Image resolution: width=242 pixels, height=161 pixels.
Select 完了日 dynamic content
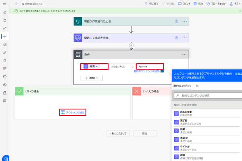(207, 122)
